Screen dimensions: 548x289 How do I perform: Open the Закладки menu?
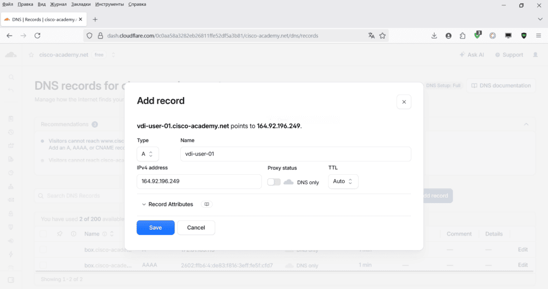pos(81,4)
